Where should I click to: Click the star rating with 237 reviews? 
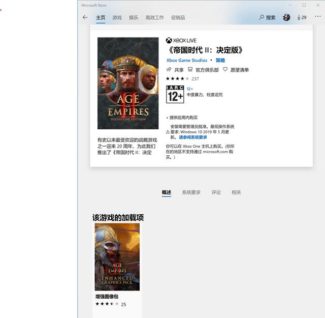pos(182,79)
